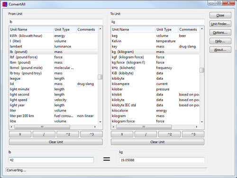The width and height of the screenshot is (237, 178).
Task: Sort To Unit list by Unit Type header
Action: pyautogui.click(x=167, y=29)
